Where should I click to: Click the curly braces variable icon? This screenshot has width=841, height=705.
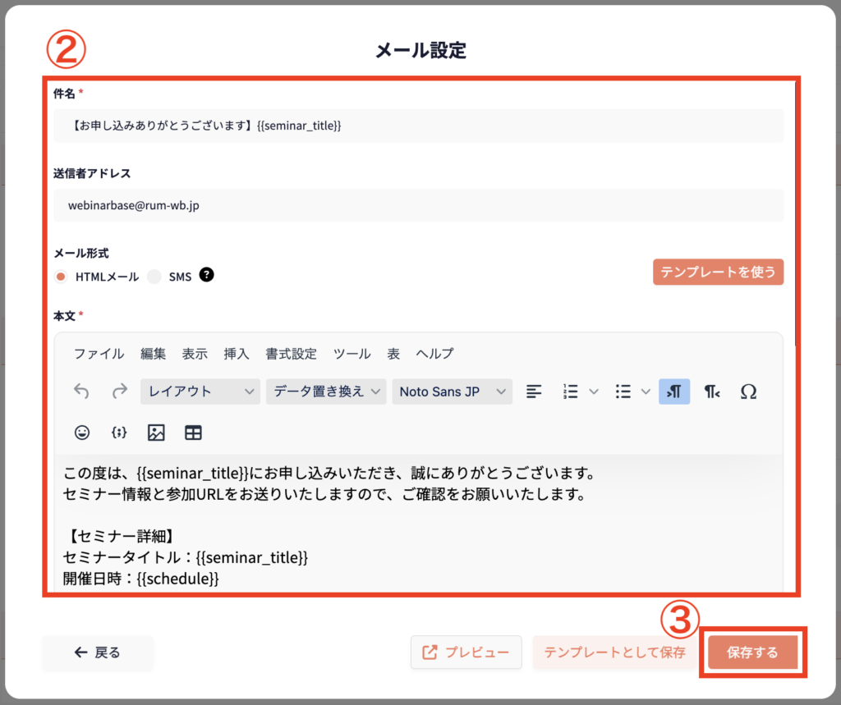coord(118,433)
